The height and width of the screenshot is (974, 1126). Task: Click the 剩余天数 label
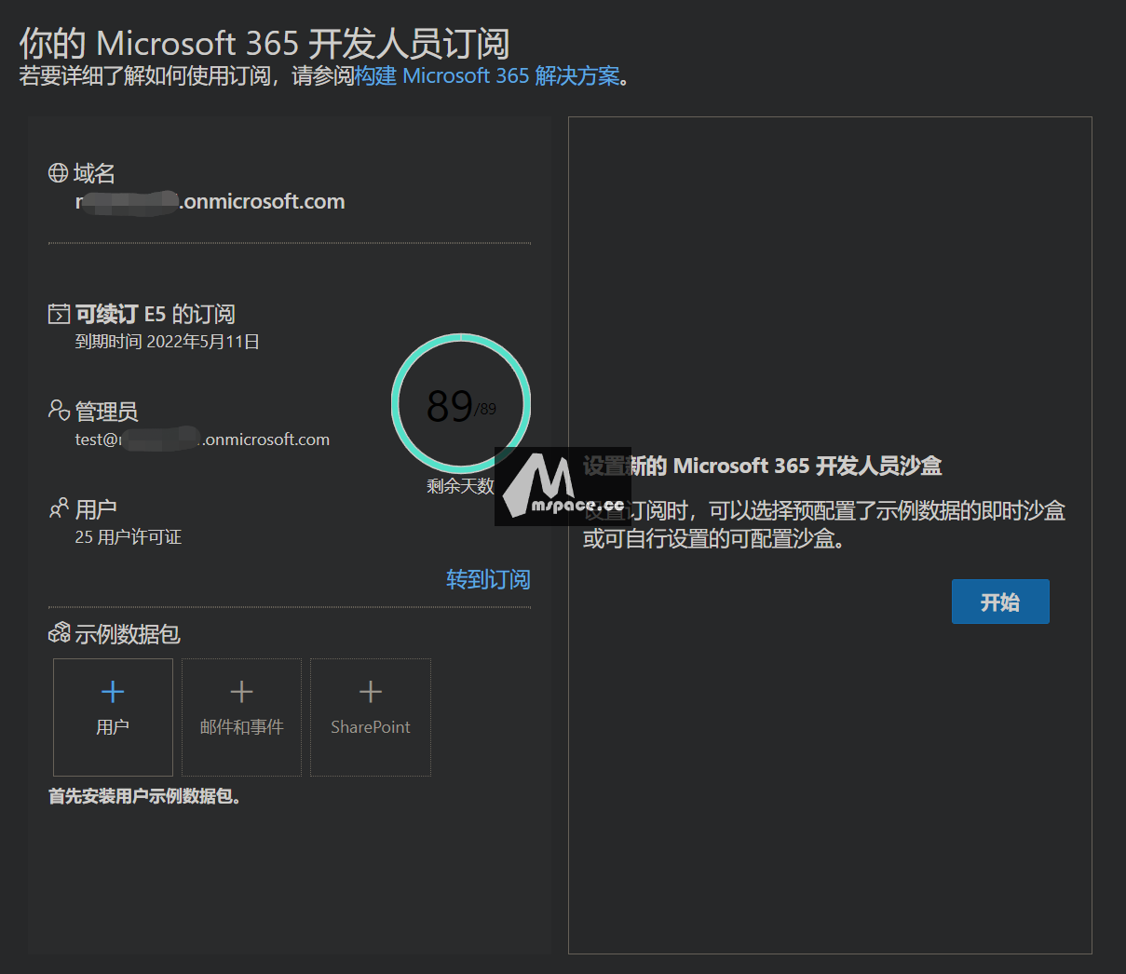point(460,486)
